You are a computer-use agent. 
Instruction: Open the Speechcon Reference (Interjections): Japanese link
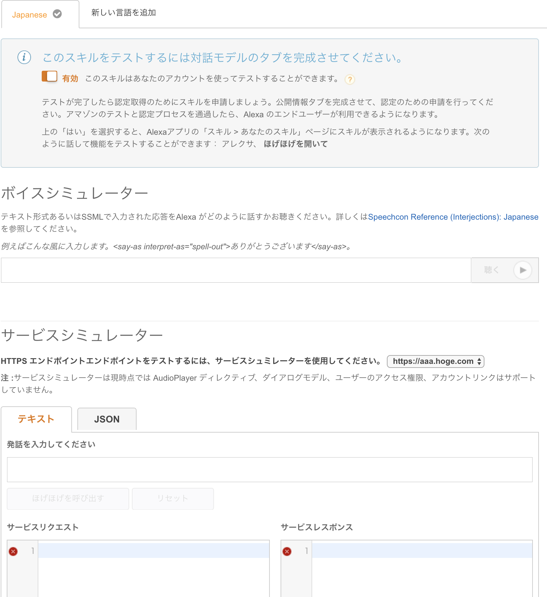[x=453, y=217]
